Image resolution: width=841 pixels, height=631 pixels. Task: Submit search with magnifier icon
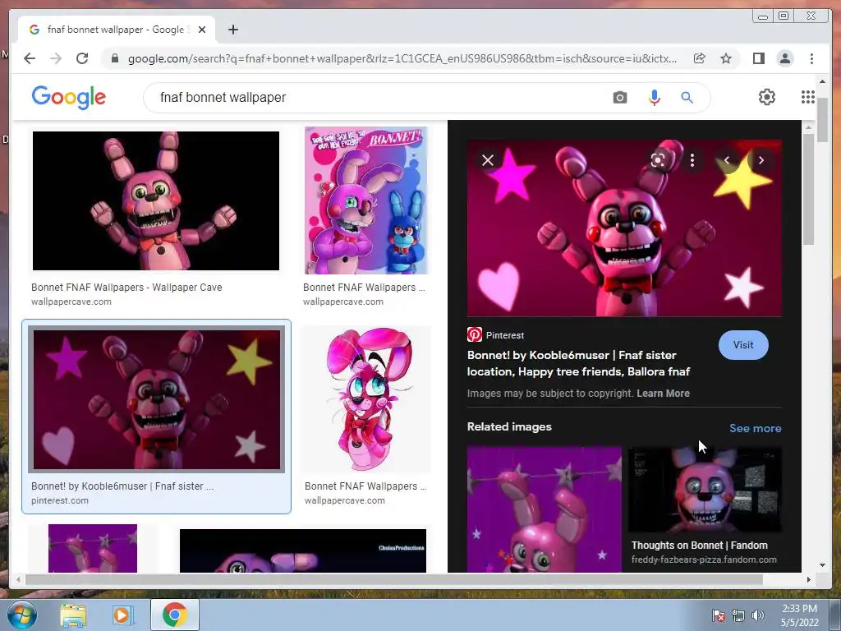click(687, 98)
